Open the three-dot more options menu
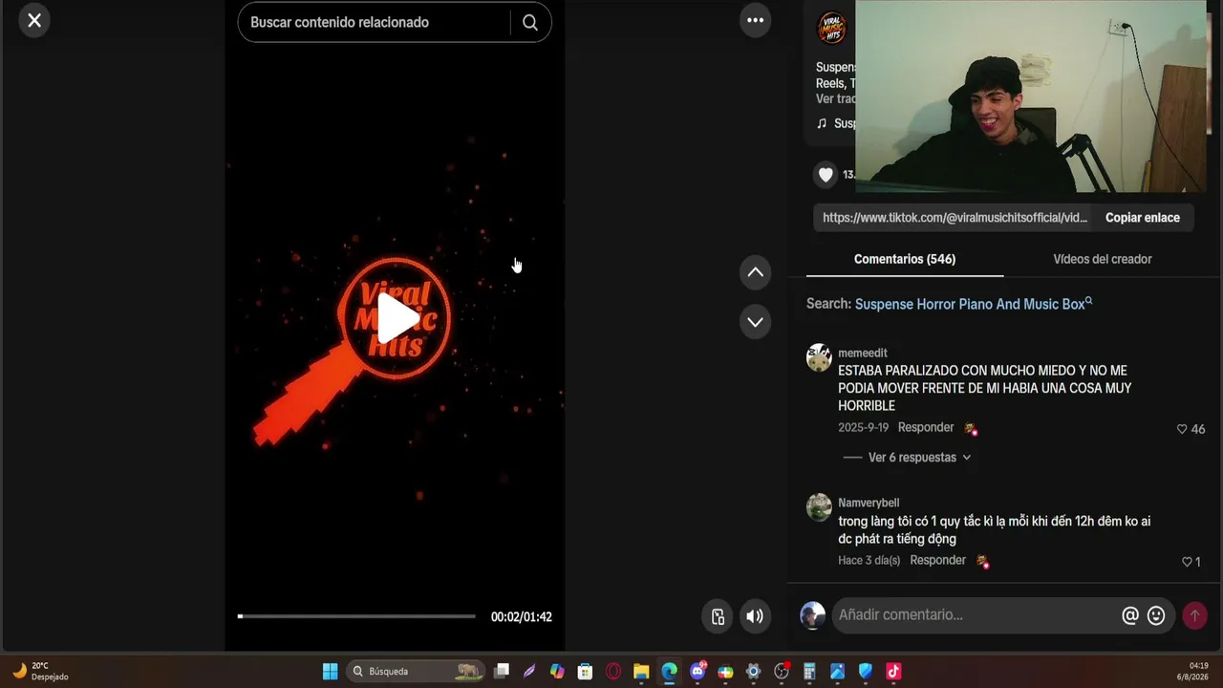Screen dimensions: 1223x688 [x=755, y=20]
